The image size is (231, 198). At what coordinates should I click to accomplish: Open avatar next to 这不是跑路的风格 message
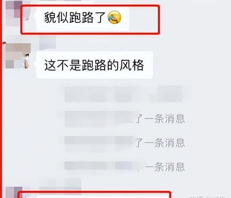18,56
